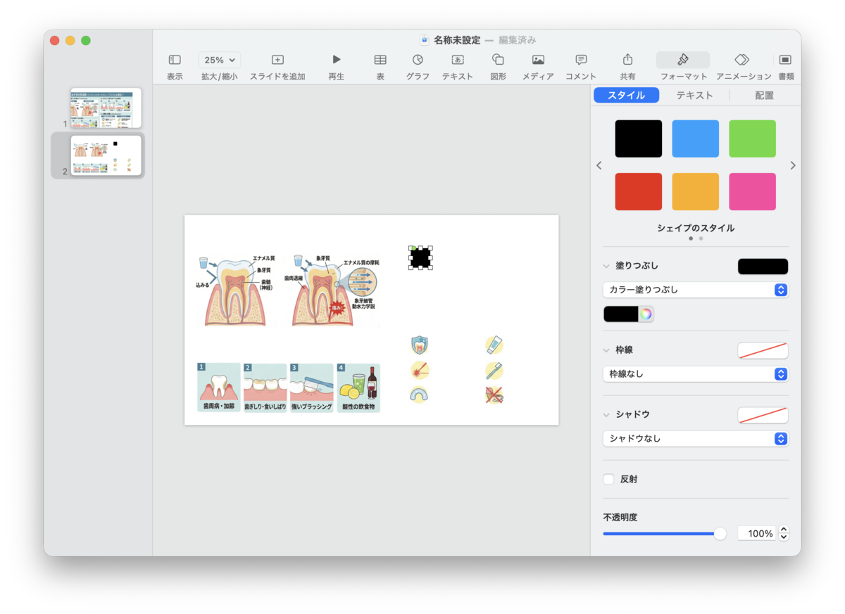Viewport: 845px width, 614px height.
Task: Select the crossed-out food icon on slide
Action: pyautogui.click(x=494, y=395)
